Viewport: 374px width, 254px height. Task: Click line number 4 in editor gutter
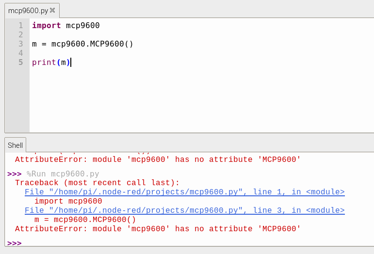(21, 53)
